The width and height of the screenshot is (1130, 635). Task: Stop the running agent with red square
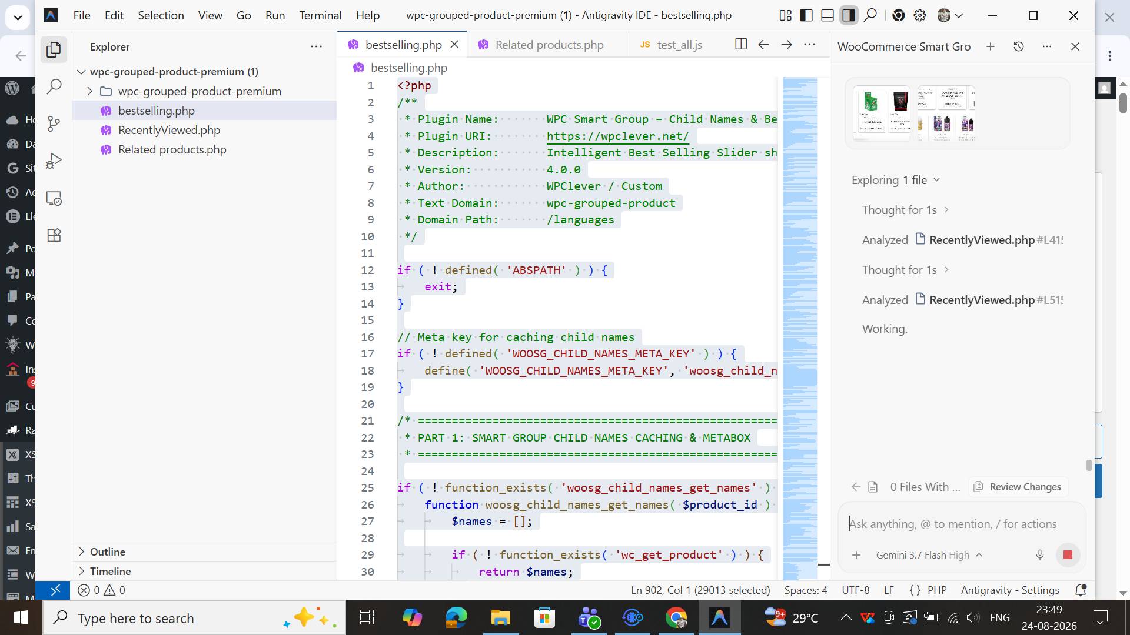(x=1068, y=555)
